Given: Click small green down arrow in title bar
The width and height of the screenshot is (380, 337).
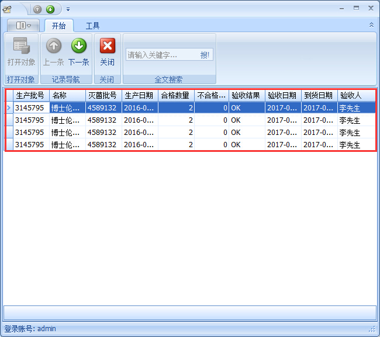Looking at the screenshot, I should [x=50, y=9].
